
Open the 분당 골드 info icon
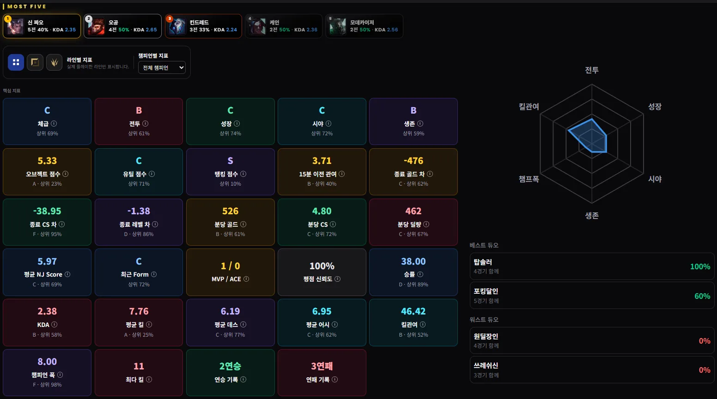click(x=243, y=224)
